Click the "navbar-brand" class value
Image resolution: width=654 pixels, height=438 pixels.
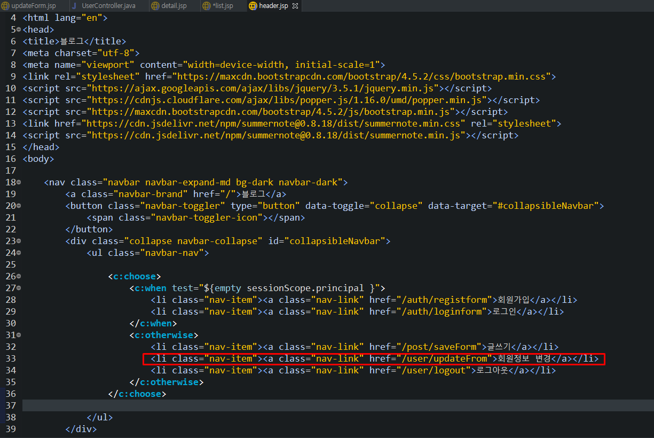[x=150, y=194]
